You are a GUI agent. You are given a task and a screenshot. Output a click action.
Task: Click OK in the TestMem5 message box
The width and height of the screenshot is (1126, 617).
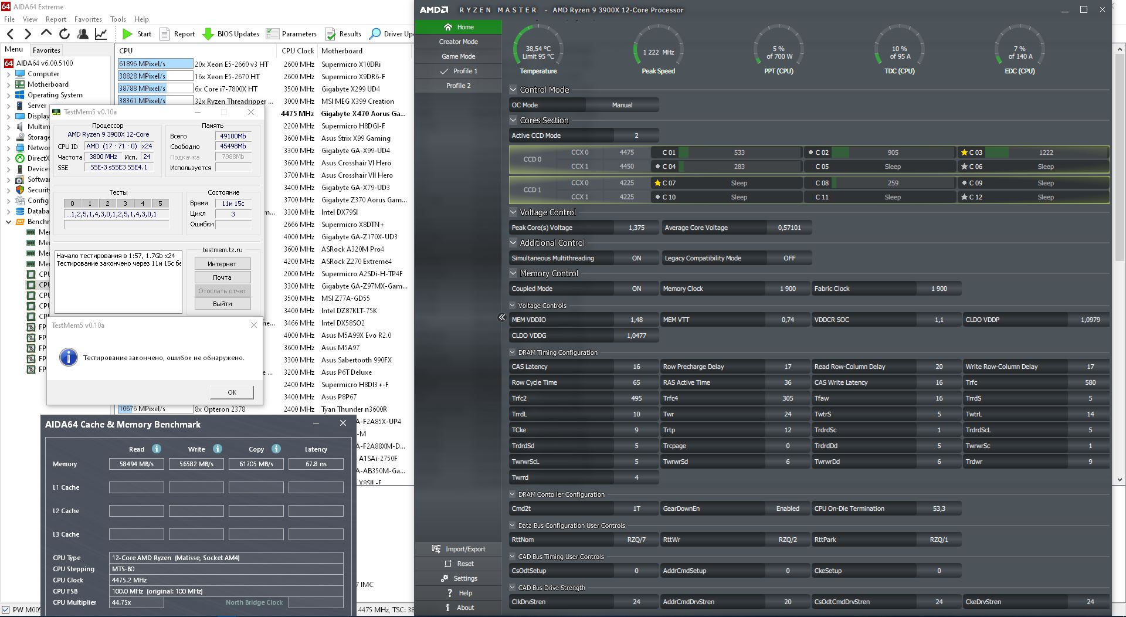(232, 392)
